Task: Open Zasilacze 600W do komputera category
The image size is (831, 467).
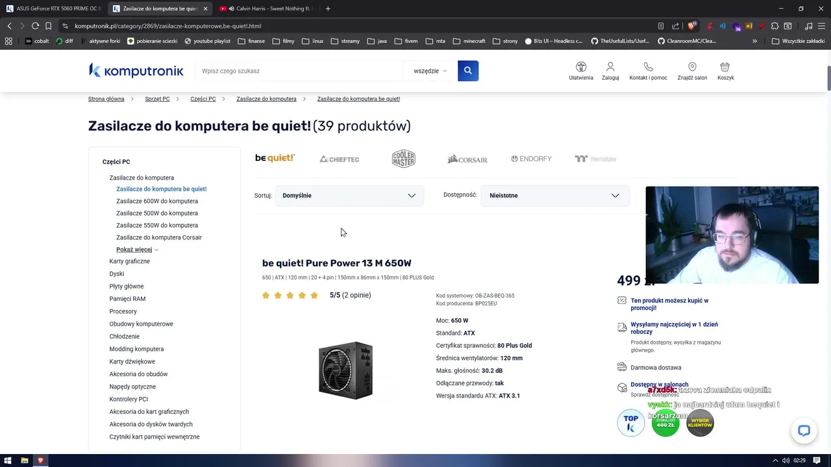Action: point(157,201)
